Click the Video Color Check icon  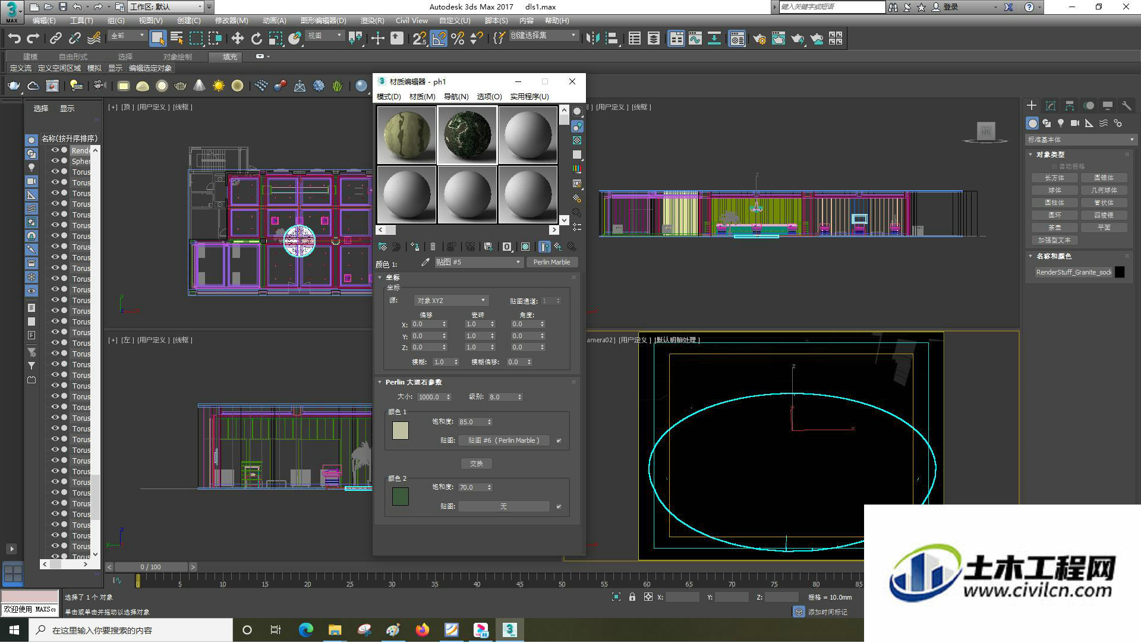point(577,169)
